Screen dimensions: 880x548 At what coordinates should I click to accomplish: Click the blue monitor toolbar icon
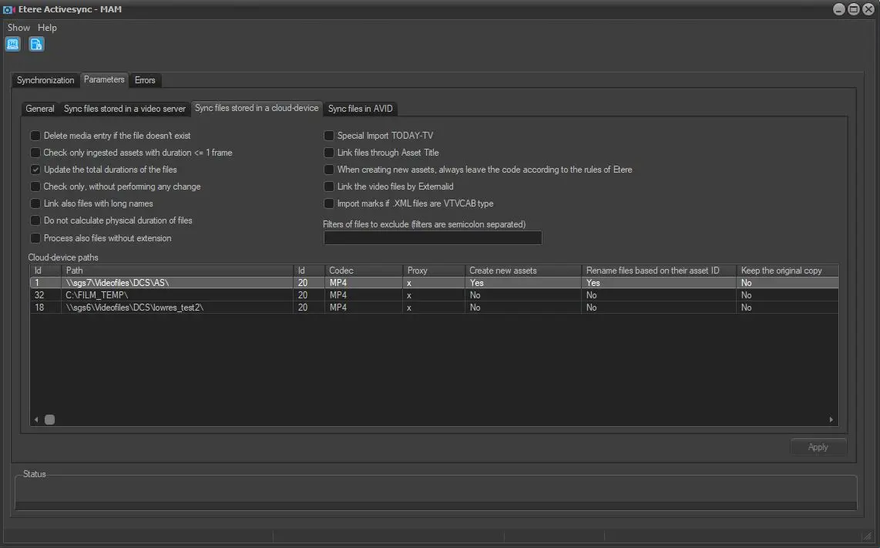pyautogui.click(x=13, y=44)
